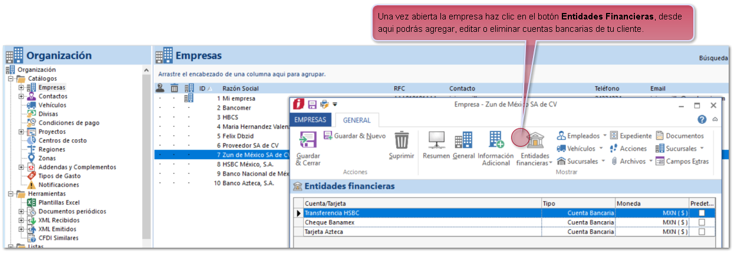This screenshot has width=734, height=253.
Task: Open the General building icon in ribbon
Action: click(x=463, y=140)
